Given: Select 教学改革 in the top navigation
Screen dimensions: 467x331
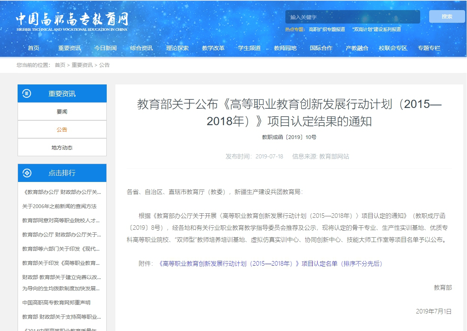Looking at the screenshot, I should 213,48.
